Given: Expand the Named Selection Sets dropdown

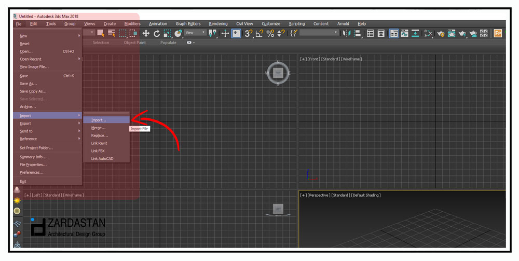Looking at the screenshot, I should pyautogui.click(x=318, y=33).
